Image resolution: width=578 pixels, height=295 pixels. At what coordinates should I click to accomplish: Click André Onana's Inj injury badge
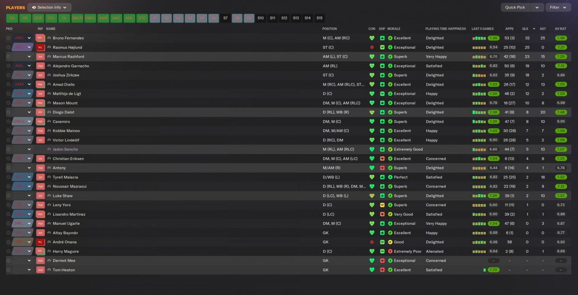(x=40, y=242)
